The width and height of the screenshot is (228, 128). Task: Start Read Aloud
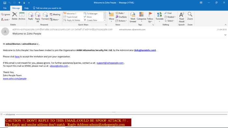point(181,17)
